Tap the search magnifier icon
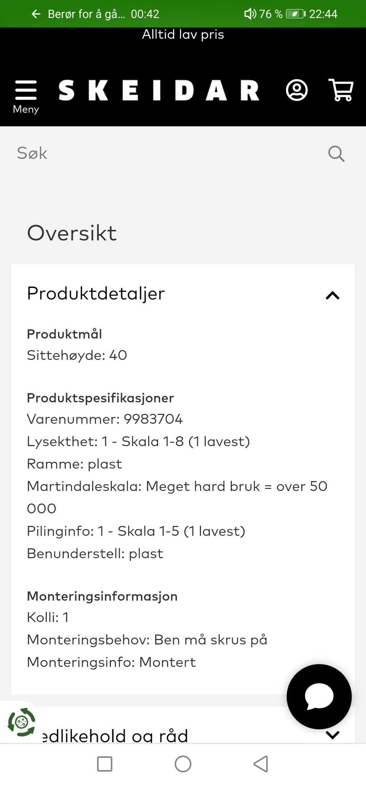 [x=336, y=154]
